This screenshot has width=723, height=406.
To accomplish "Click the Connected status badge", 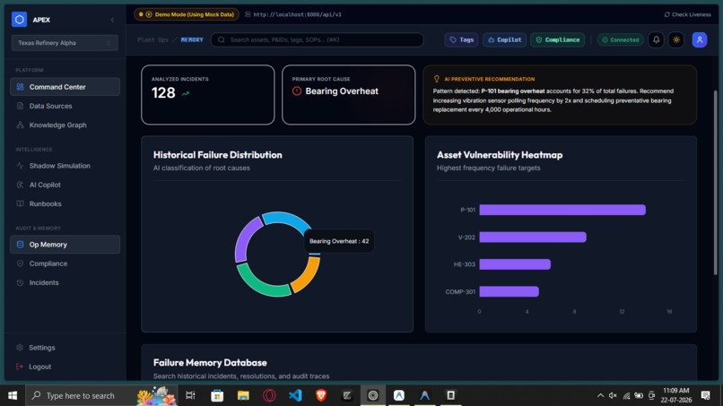I will click(x=621, y=39).
